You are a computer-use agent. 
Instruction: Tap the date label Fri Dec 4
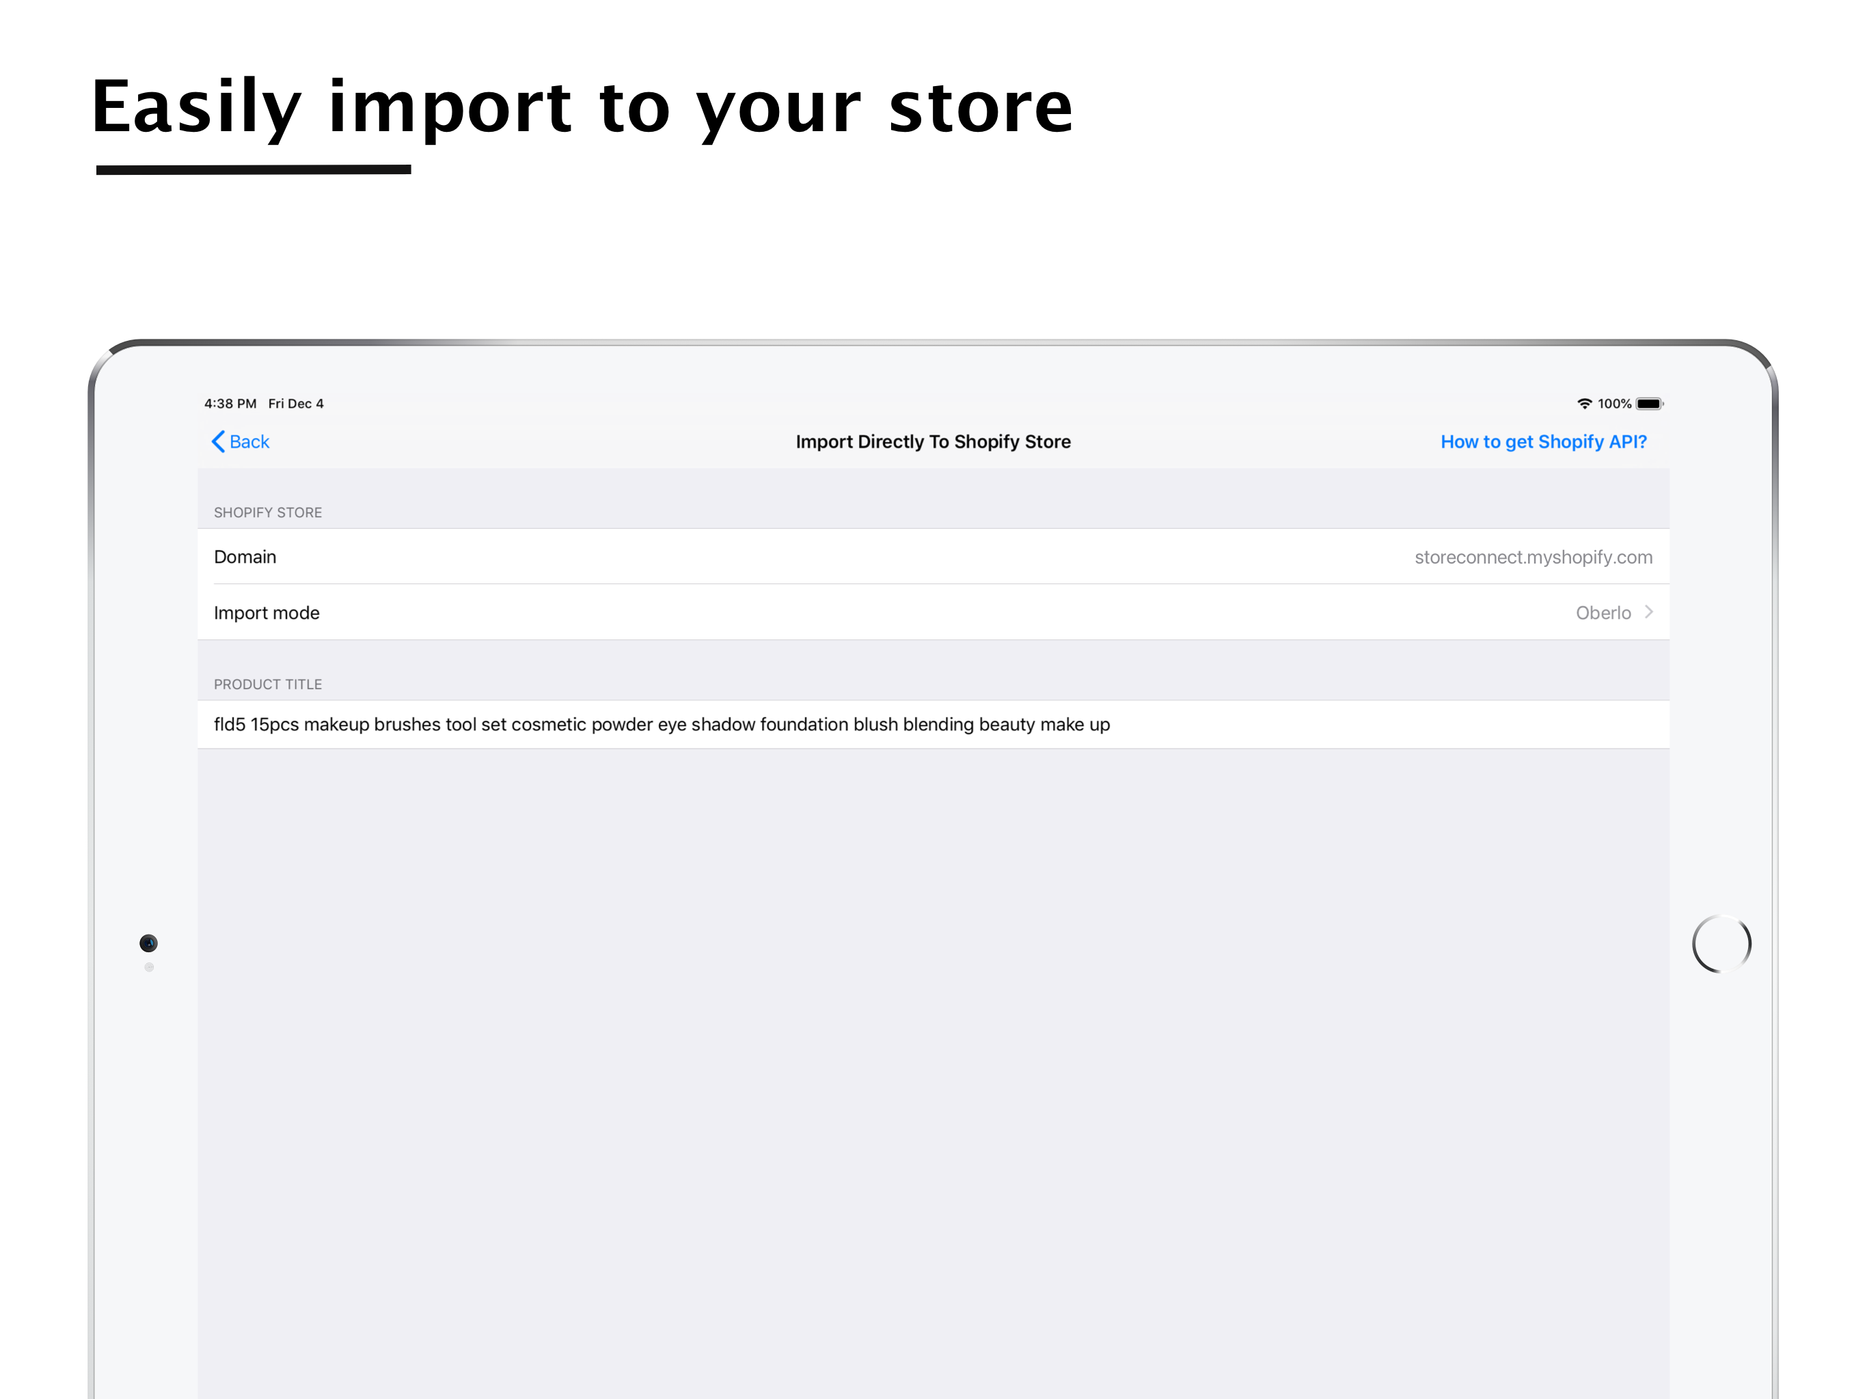click(297, 403)
